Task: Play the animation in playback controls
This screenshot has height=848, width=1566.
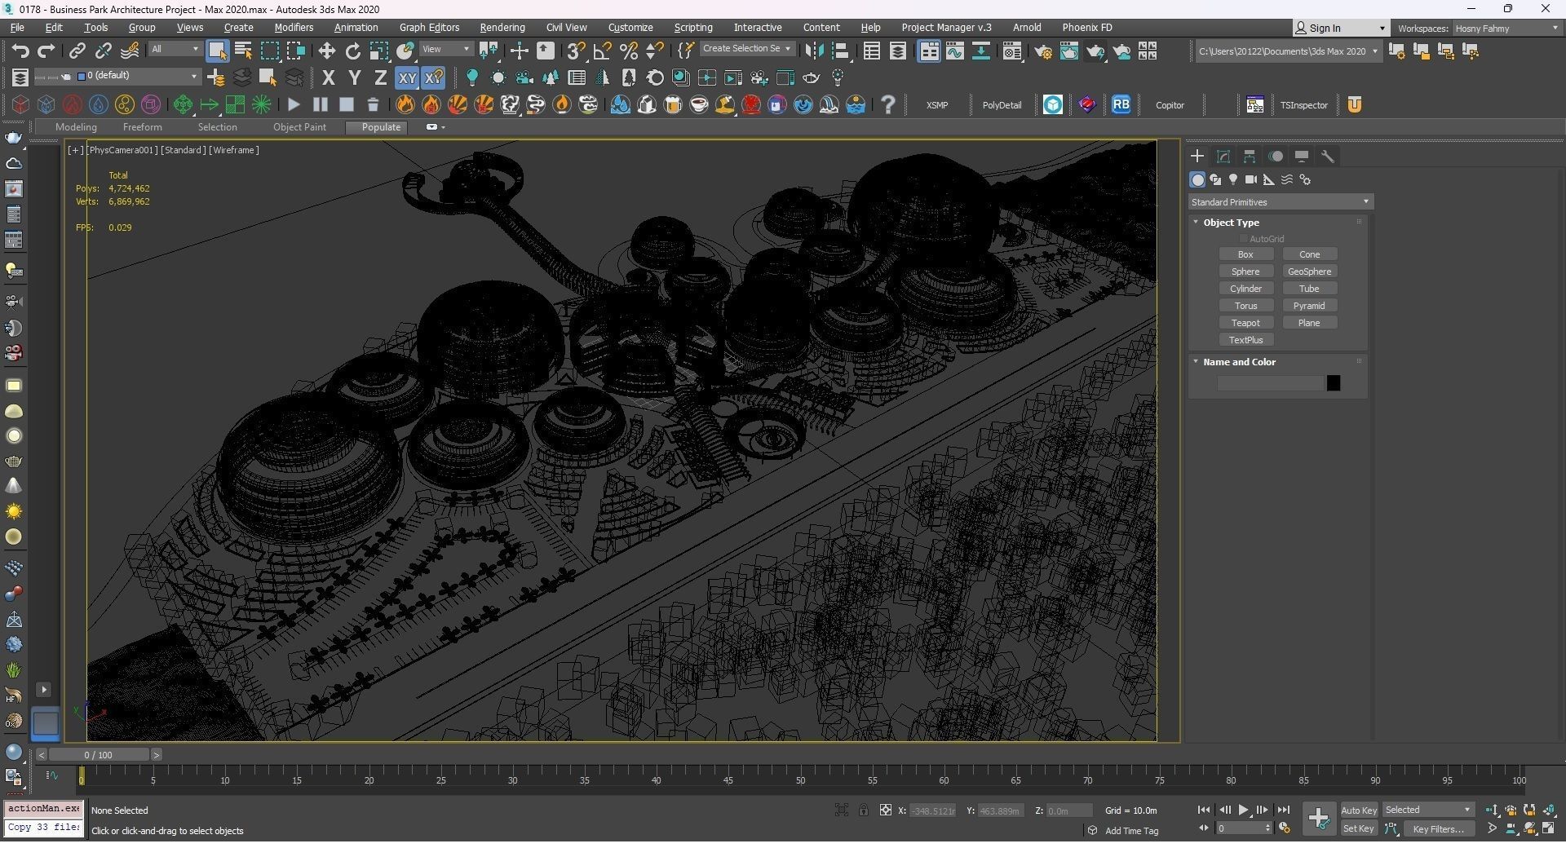Action: point(1243,810)
